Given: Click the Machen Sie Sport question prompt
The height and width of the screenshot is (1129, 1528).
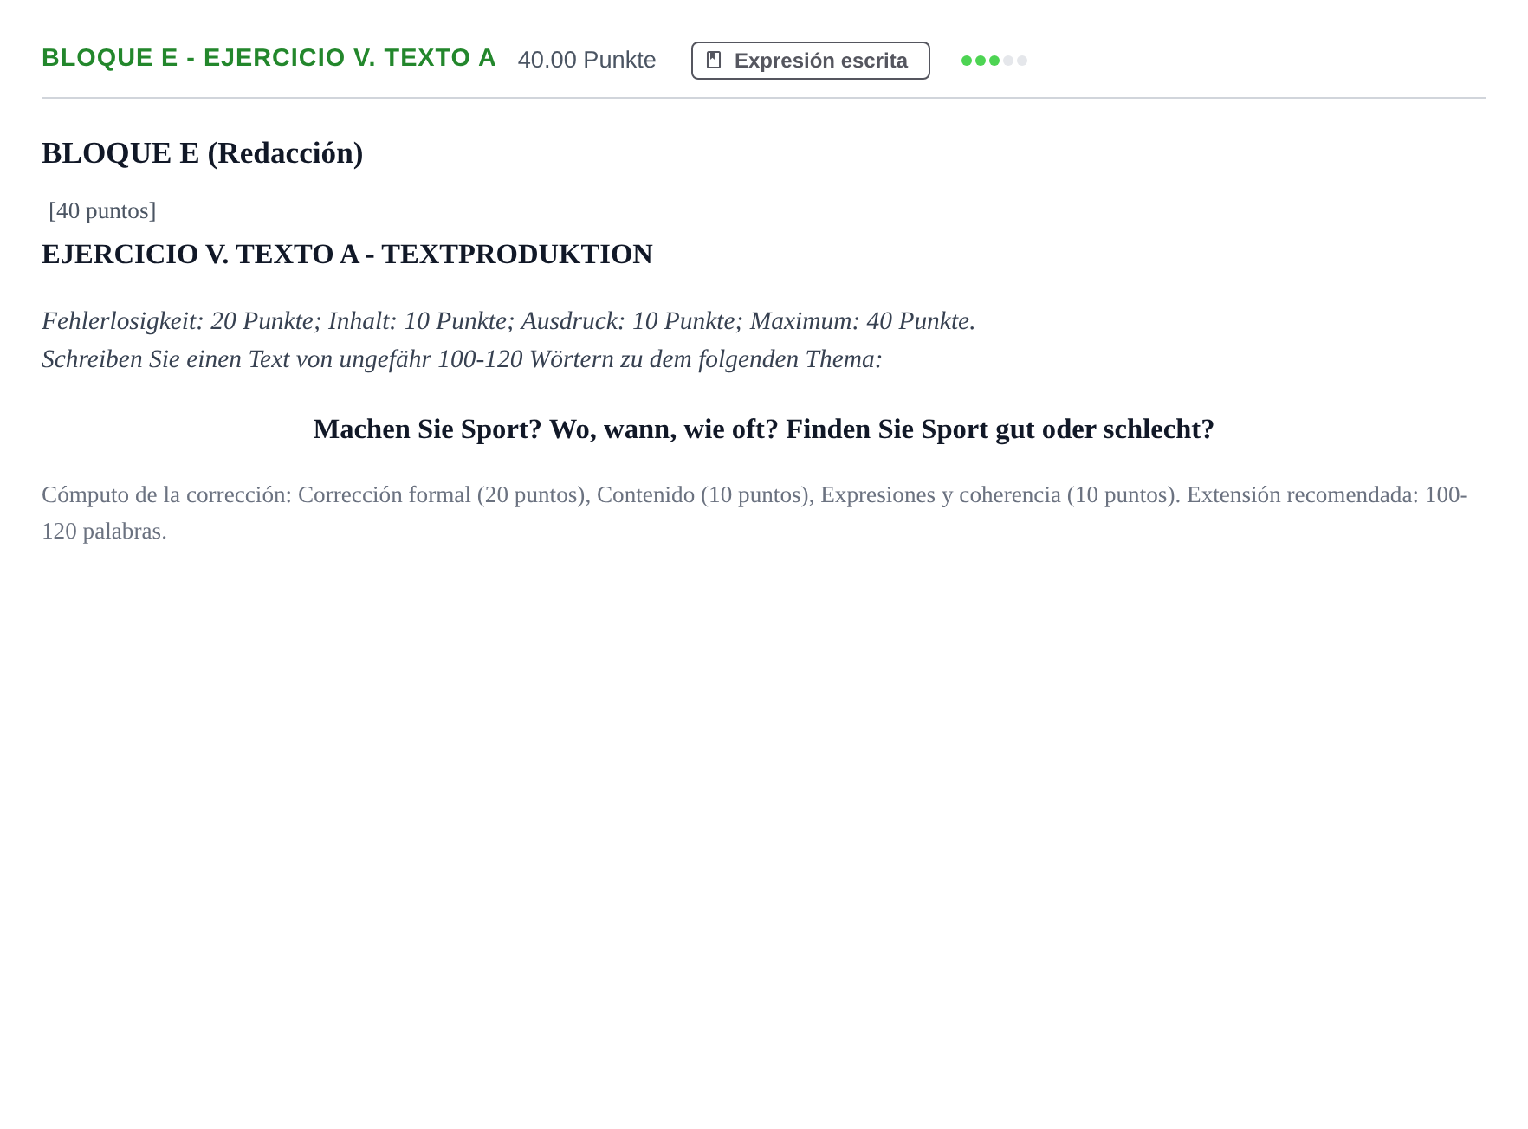Looking at the screenshot, I should click(763, 429).
